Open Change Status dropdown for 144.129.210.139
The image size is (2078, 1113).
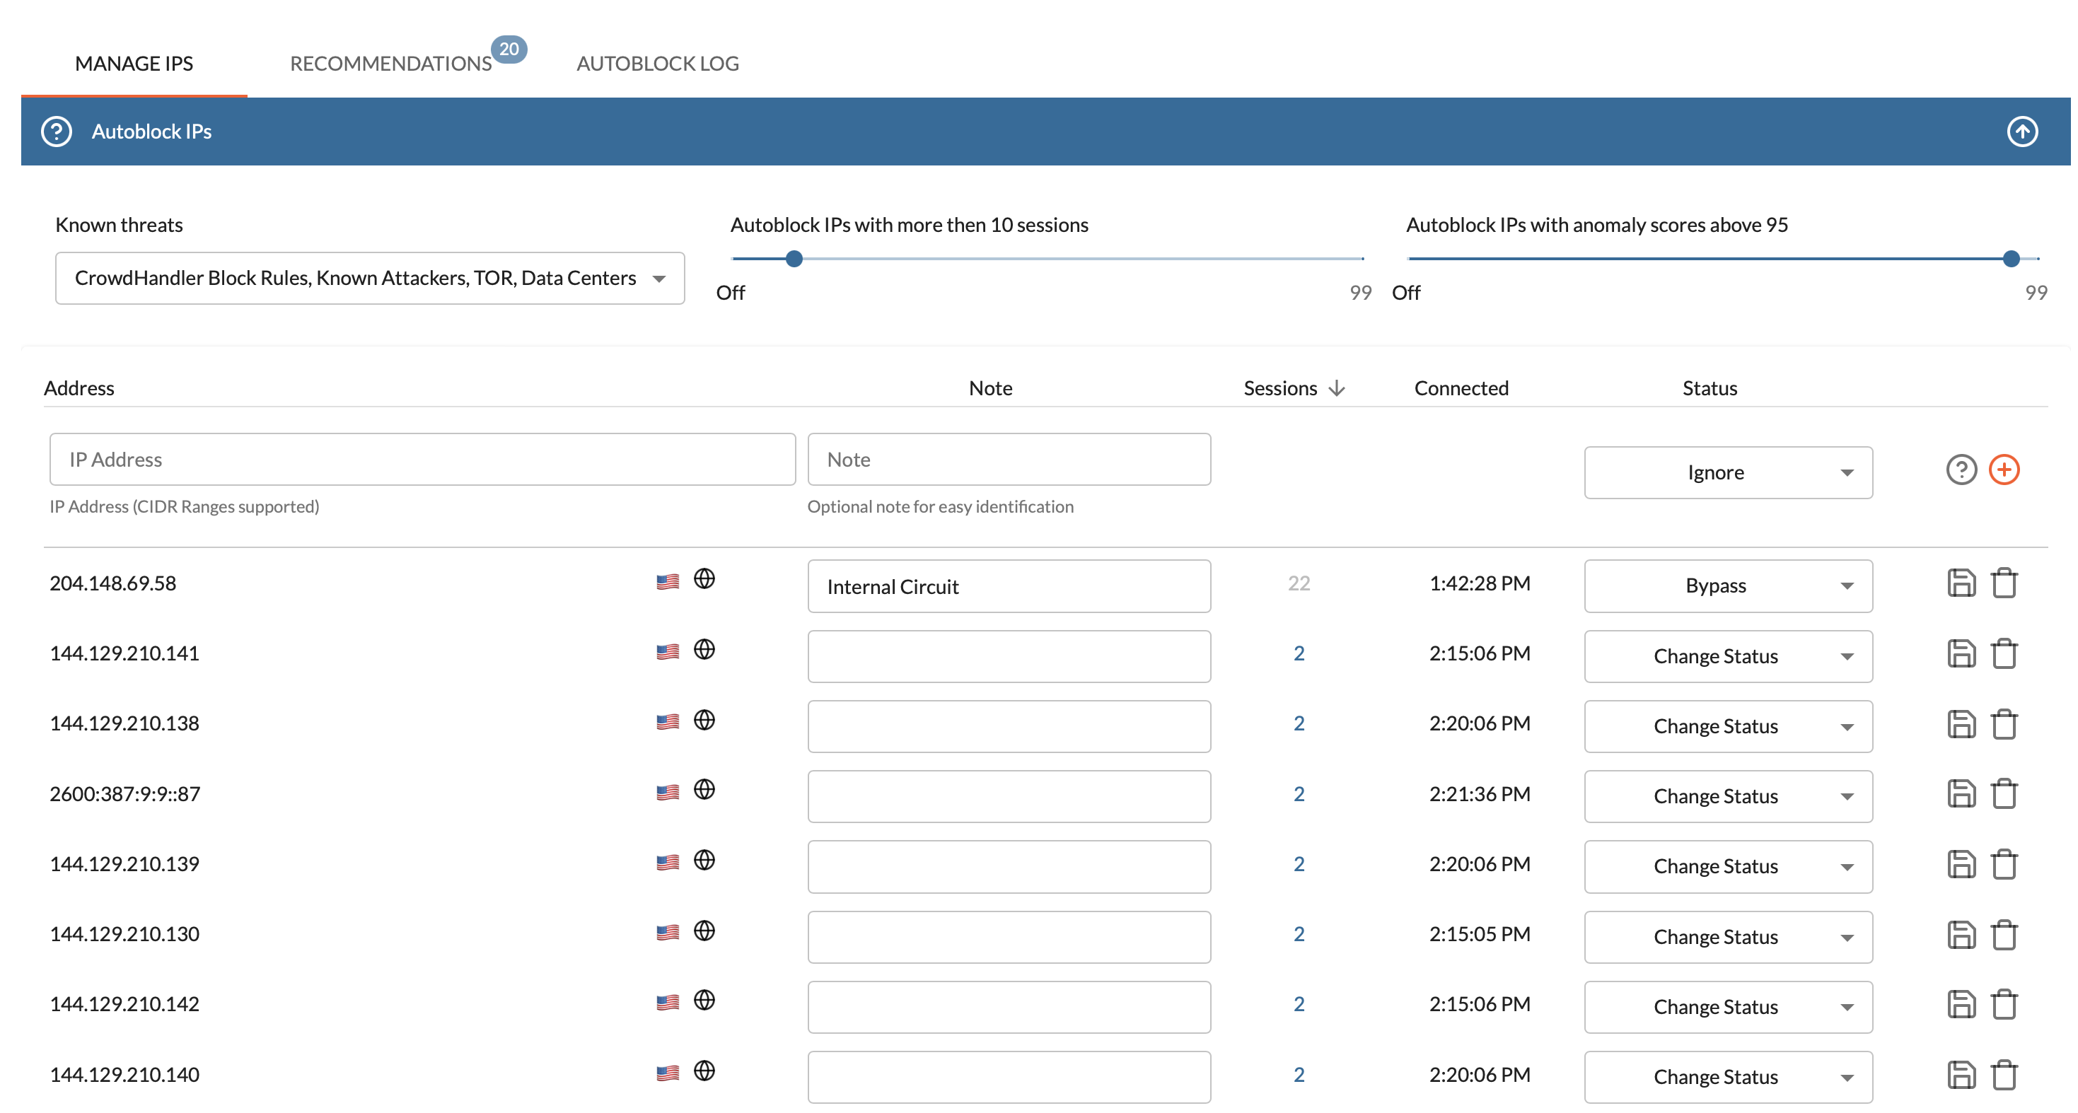pyautogui.click(x=1727, y=866)
